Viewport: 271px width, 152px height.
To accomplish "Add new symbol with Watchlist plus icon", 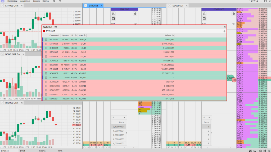I will click(x=224, y=31).
